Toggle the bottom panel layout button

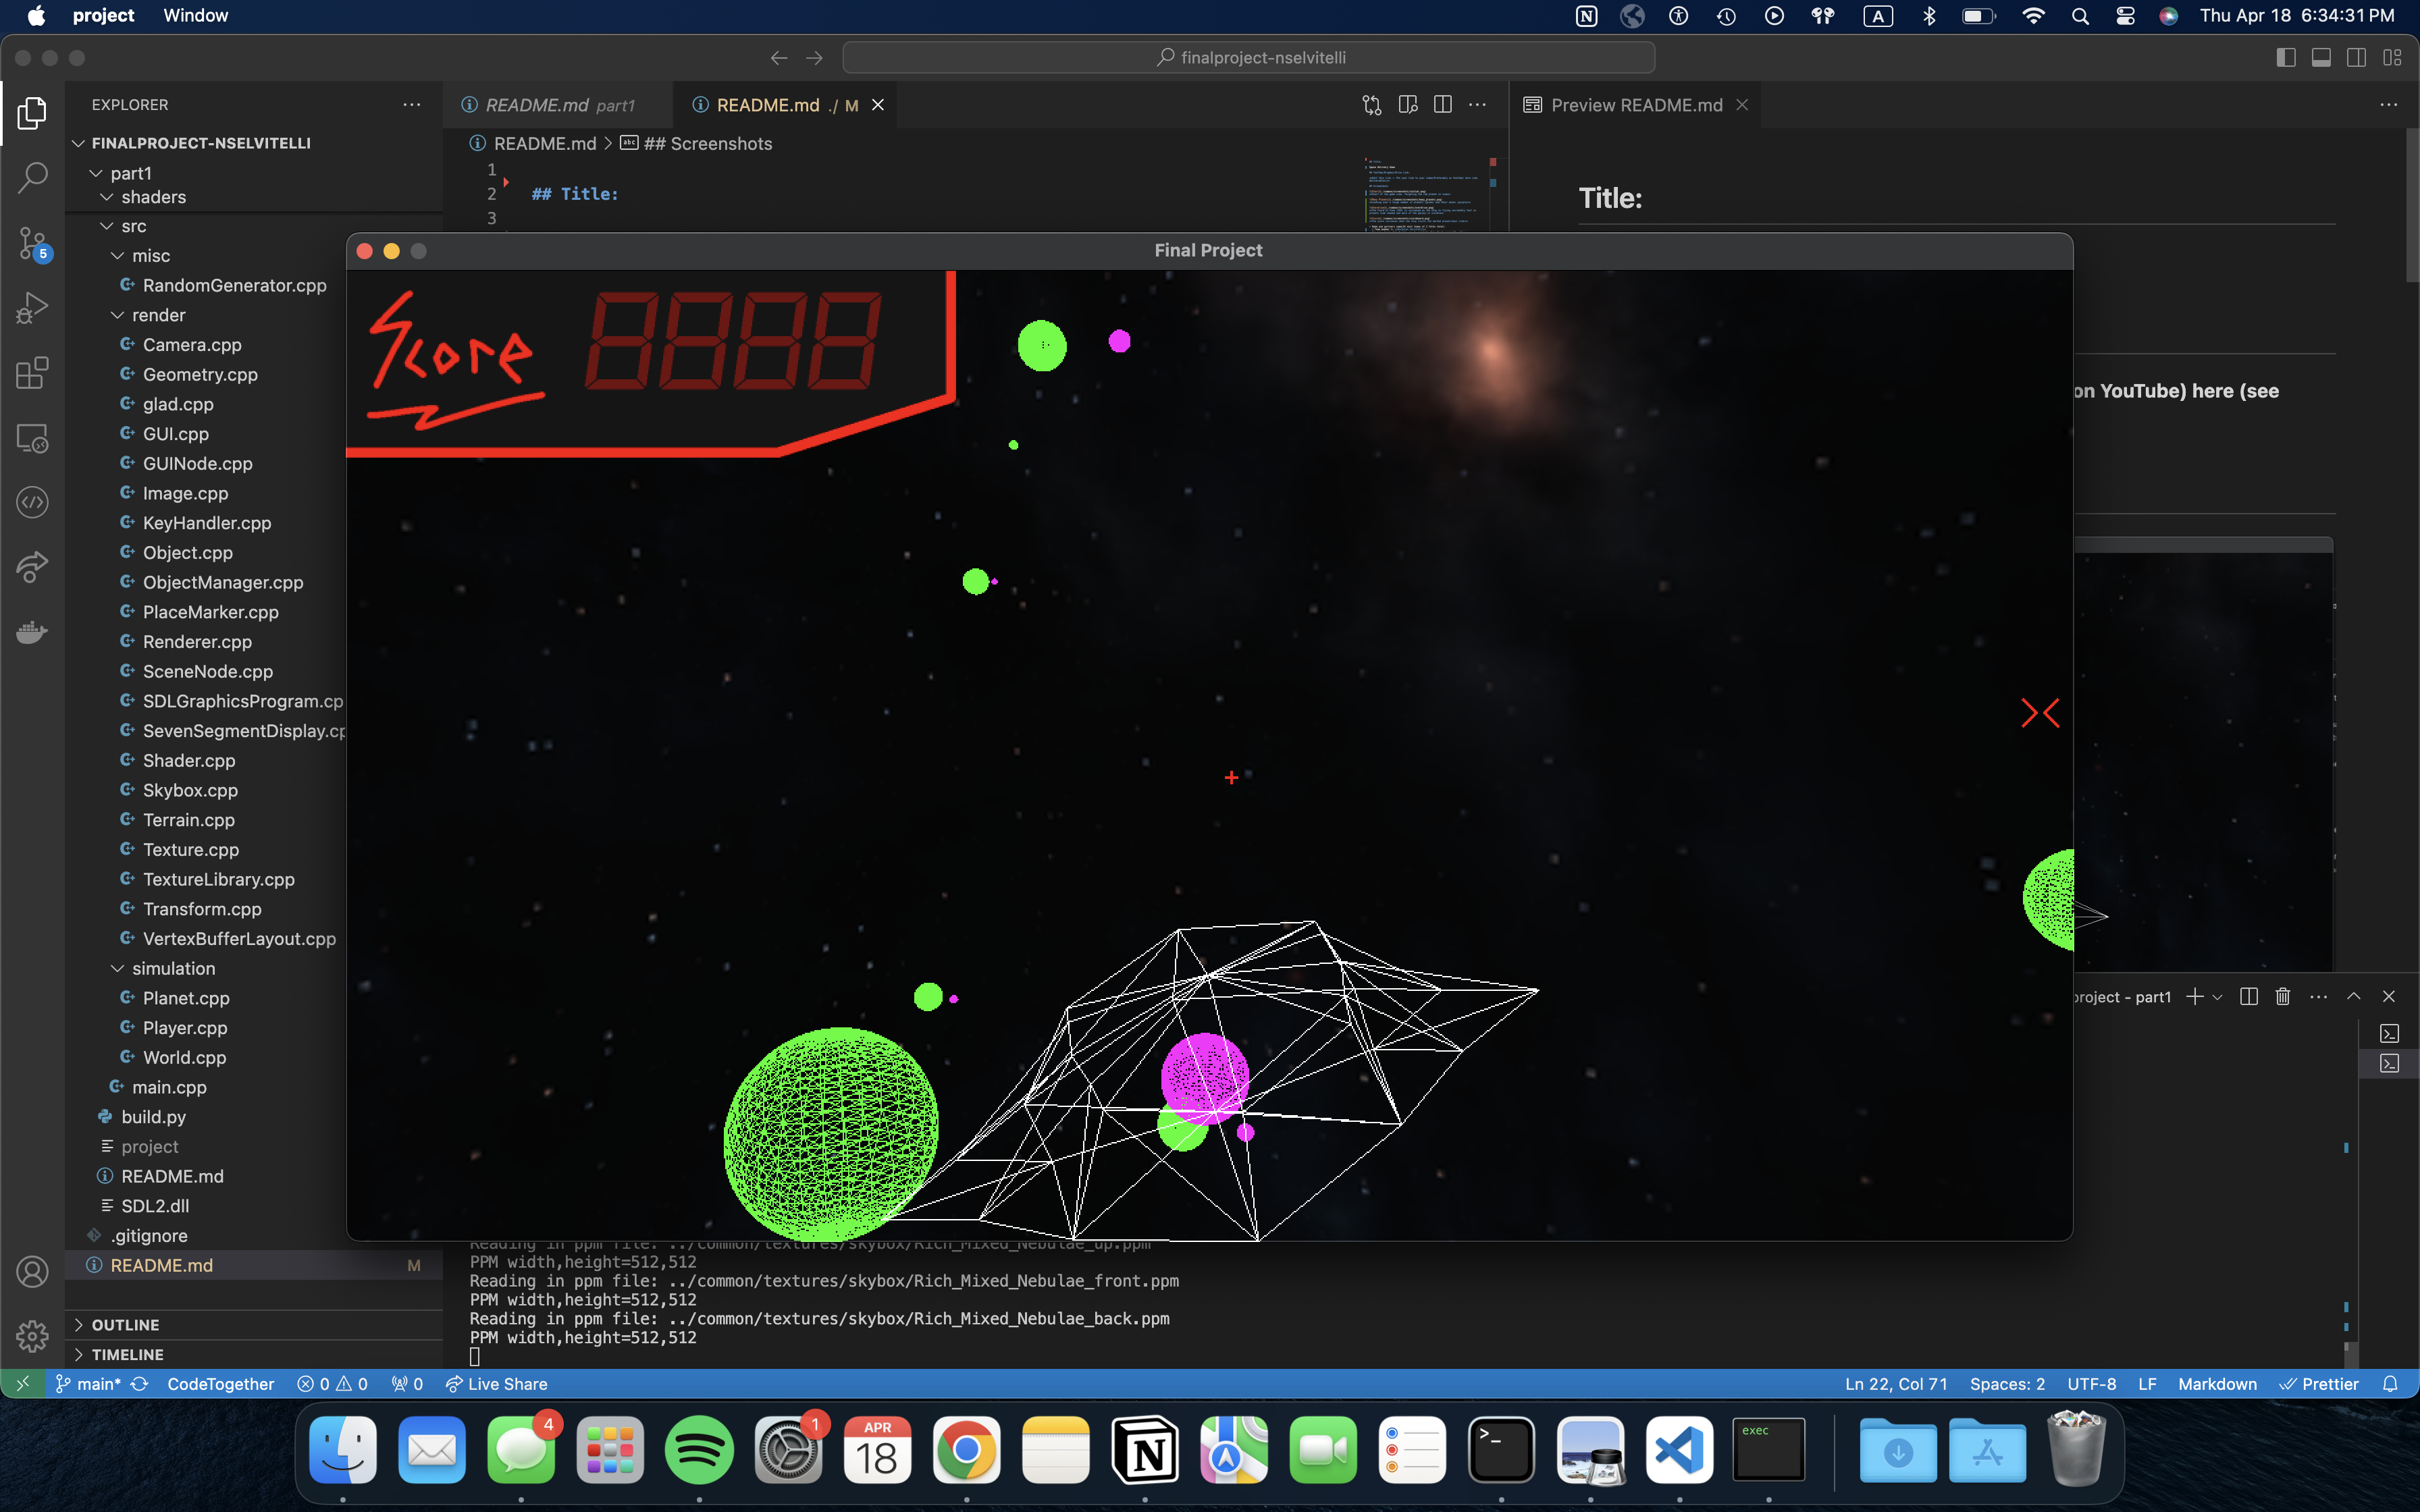tap(2321, 58)
